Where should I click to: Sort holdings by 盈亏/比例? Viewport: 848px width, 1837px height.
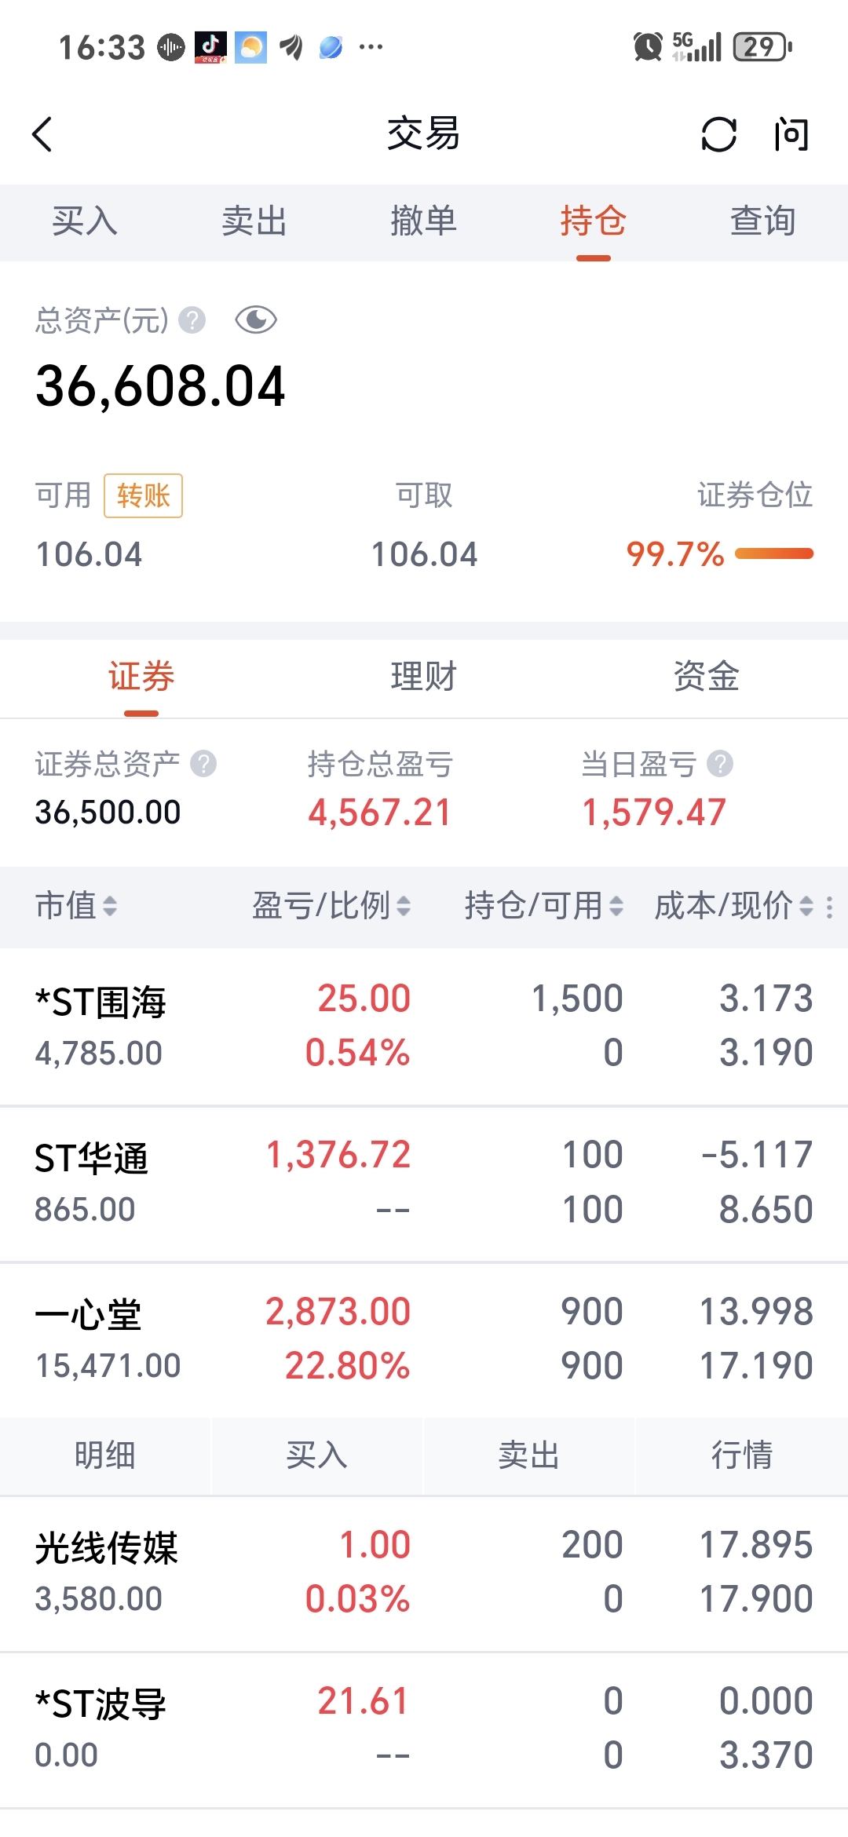(x=331, y=906)
